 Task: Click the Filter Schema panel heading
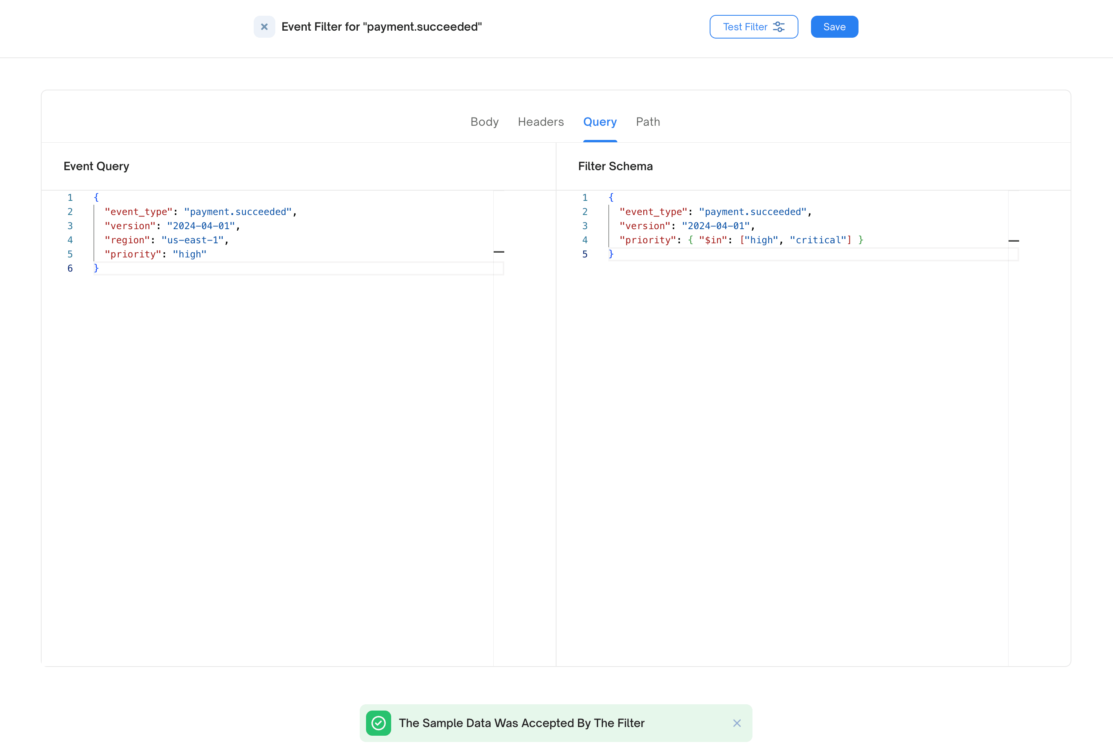pyautogui.click(x=615, y=166)
